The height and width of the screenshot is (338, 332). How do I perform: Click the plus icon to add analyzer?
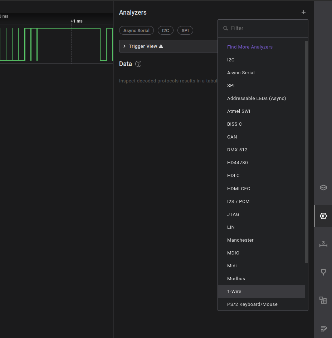pyautogui.click(x=303, y=12)
